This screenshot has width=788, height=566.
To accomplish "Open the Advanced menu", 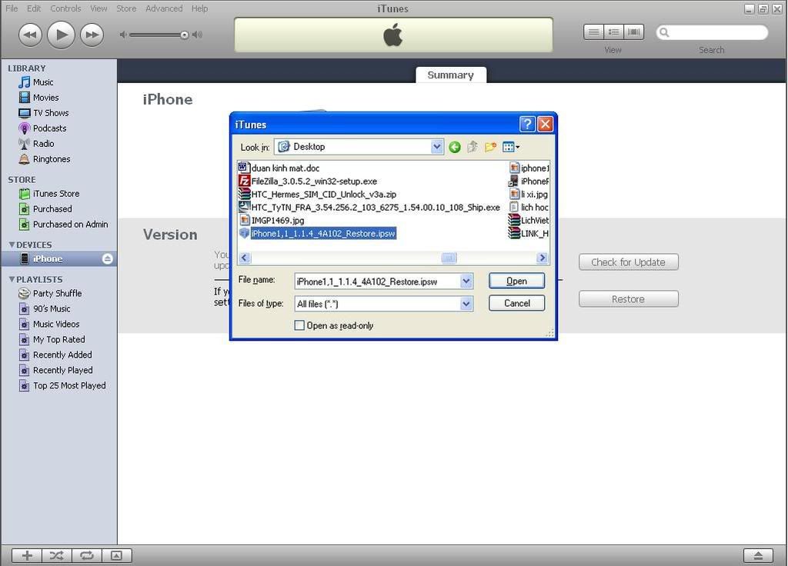I will 164,8.
